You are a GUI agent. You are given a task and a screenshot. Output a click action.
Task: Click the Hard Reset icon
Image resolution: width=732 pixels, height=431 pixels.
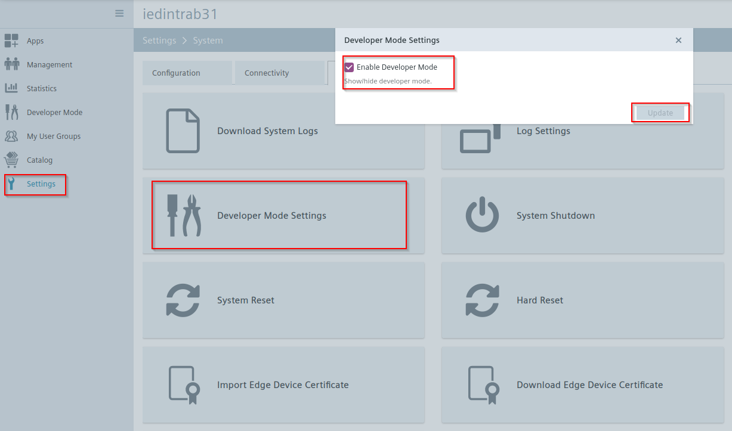482,300
